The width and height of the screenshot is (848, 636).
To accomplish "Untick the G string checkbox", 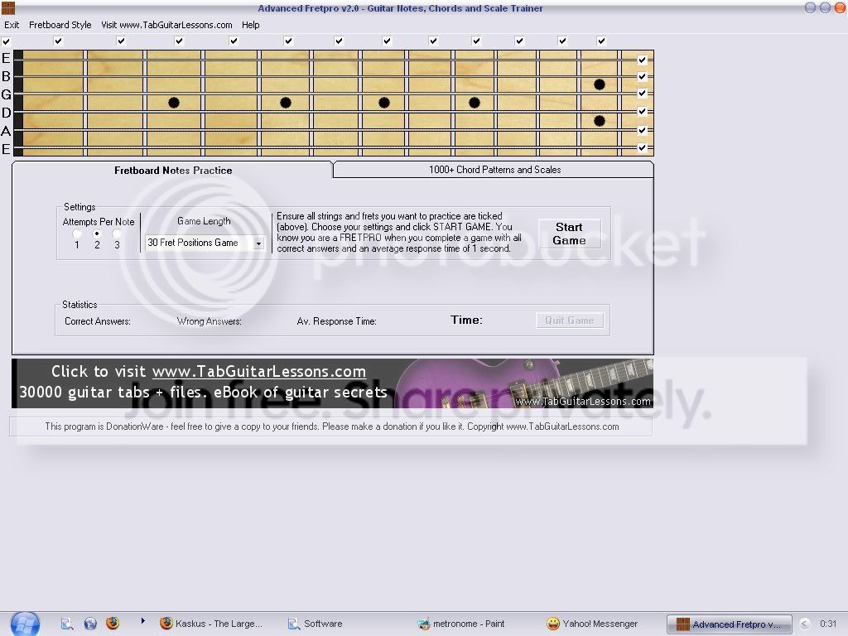I will click(x=642, y=94).
